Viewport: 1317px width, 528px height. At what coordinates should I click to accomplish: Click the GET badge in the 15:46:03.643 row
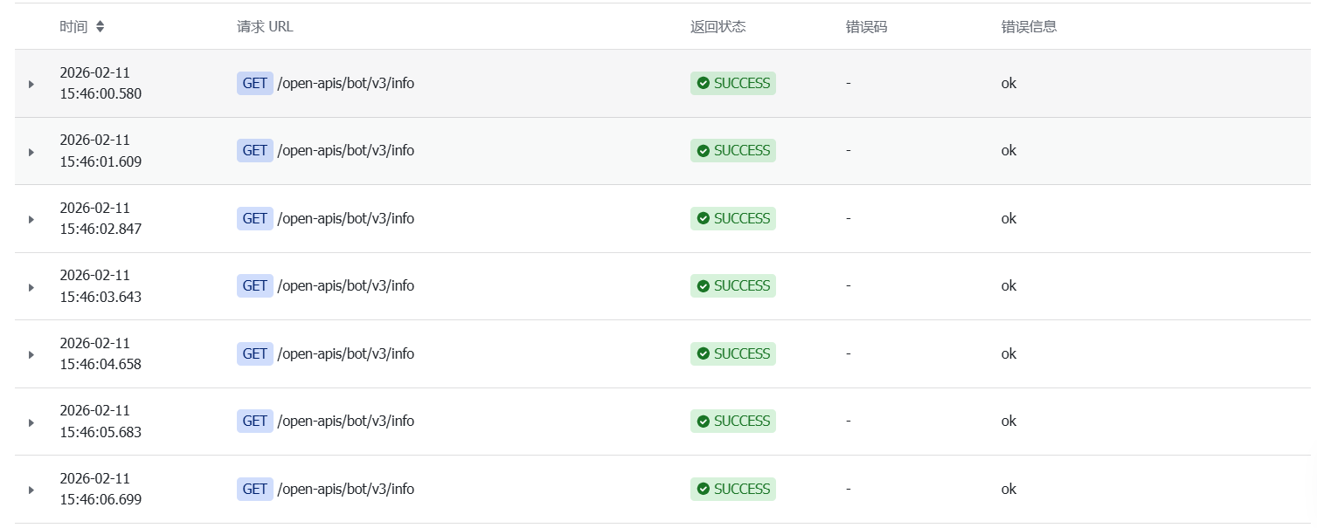pyautogui.click(x=255, y=285)
